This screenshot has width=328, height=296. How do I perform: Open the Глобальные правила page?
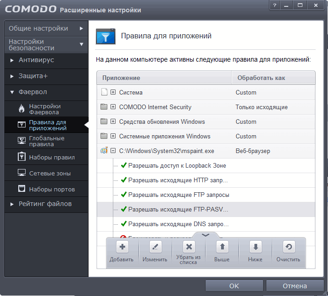46,141
